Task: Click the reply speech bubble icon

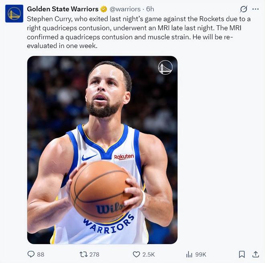Action: point(31,254)
